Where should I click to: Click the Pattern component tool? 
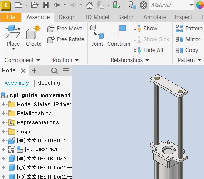click(x=189, y=29)
